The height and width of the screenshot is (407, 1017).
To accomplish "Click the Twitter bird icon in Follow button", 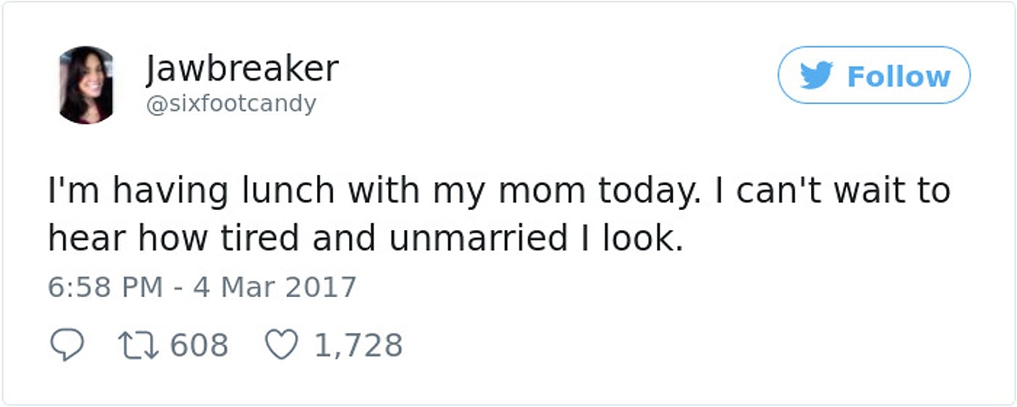I will tap(817, 76).
